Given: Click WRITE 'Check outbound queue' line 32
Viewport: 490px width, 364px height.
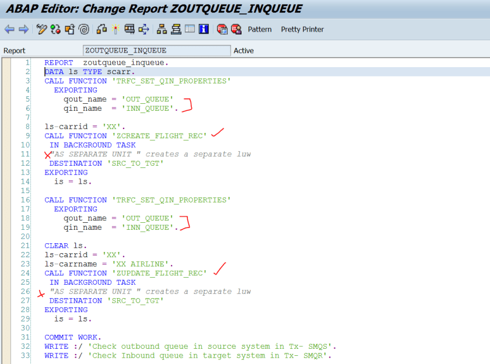Looking at the screenshot, I should 190,346.
